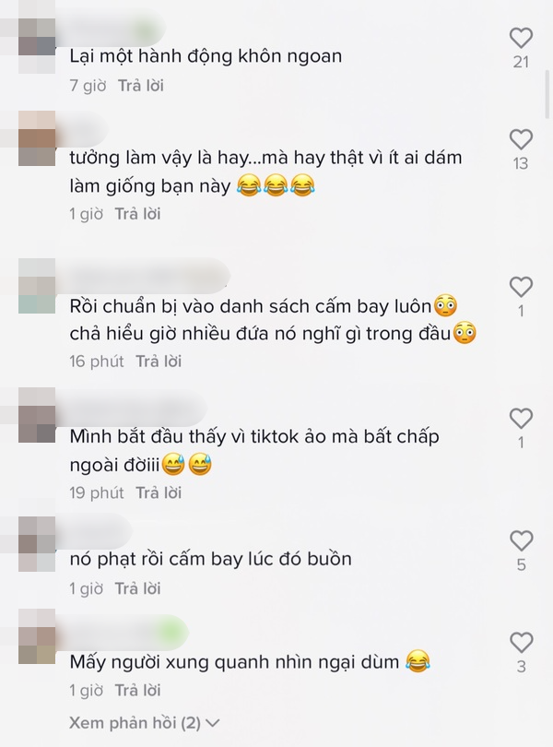Open avatar of 'danh sách cấm bay' commenter
Image resolution: width=553 pixels, height=747 pixels.
coord(37,286)
